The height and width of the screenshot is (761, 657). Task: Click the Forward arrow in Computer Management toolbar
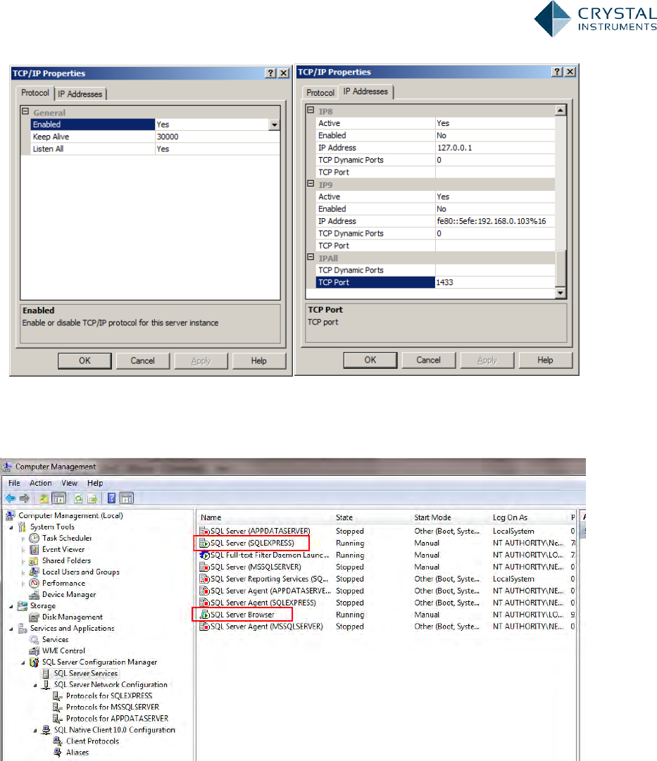coord(25,498)
